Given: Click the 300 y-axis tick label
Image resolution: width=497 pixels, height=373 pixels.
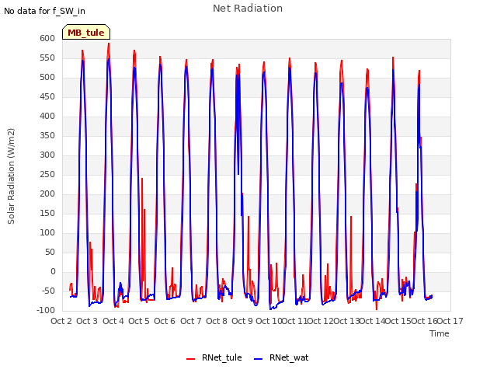Looking at the screenshot, I should 47,155.
